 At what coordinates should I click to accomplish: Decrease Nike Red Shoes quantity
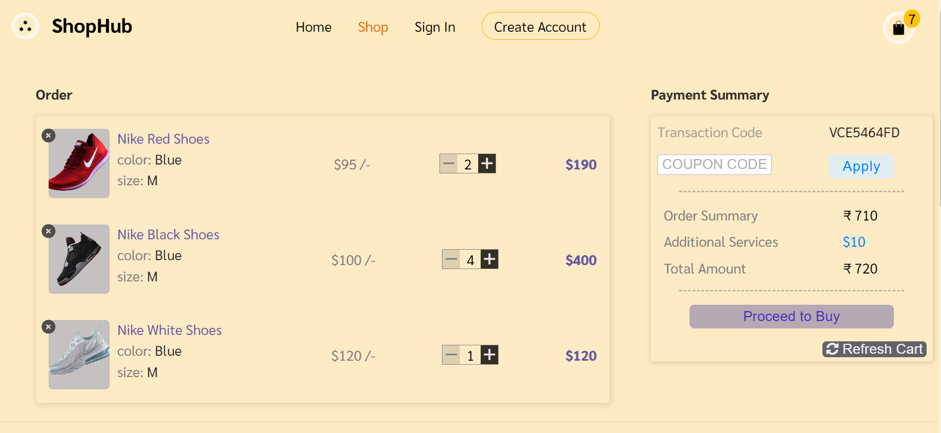(449, 163)
